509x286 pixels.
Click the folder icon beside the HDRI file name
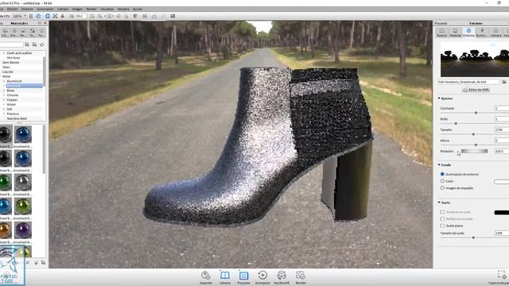(503, 82)
